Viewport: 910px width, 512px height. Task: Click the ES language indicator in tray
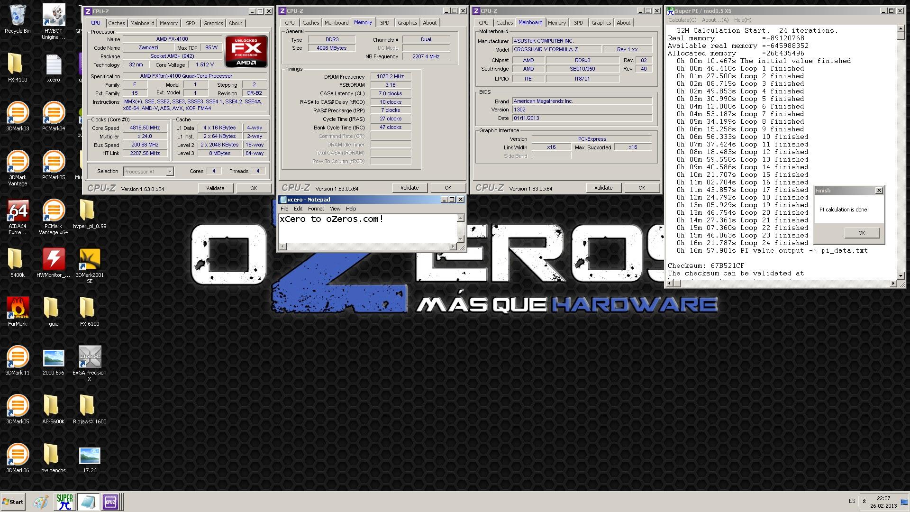(x=852, y=501)
